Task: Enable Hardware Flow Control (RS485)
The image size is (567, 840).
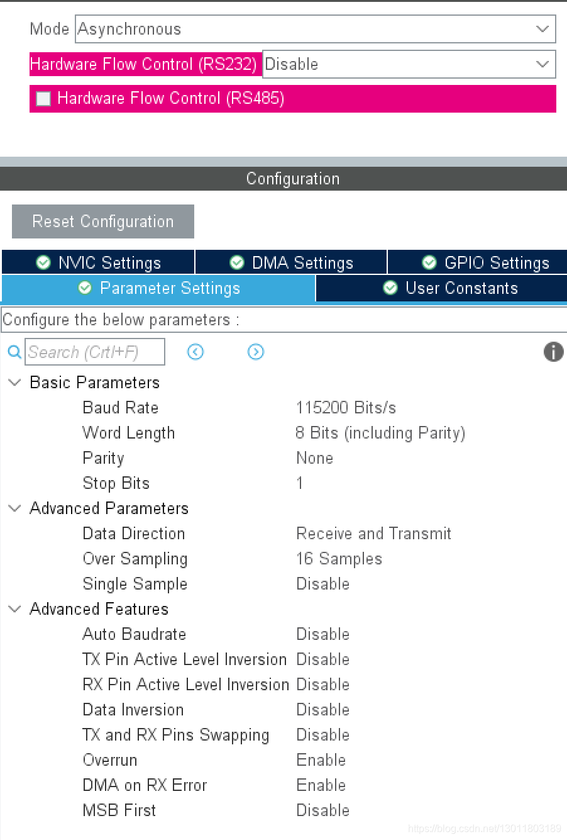Action: coord(43,98)
